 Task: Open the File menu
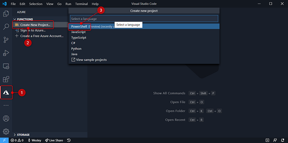(13, 4)
